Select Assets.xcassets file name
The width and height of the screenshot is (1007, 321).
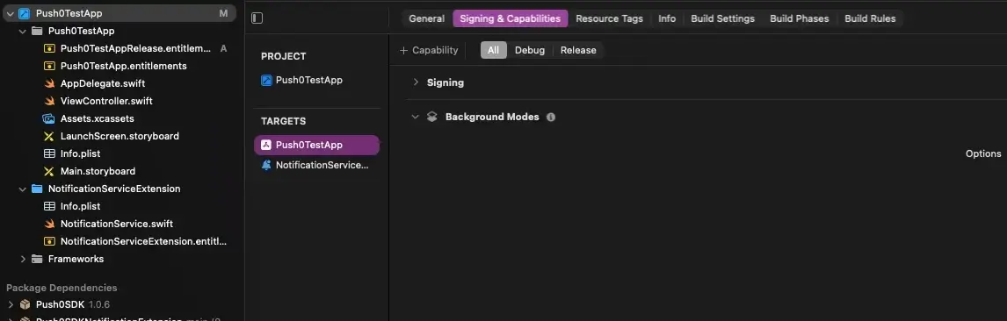(x=97, y=118)
